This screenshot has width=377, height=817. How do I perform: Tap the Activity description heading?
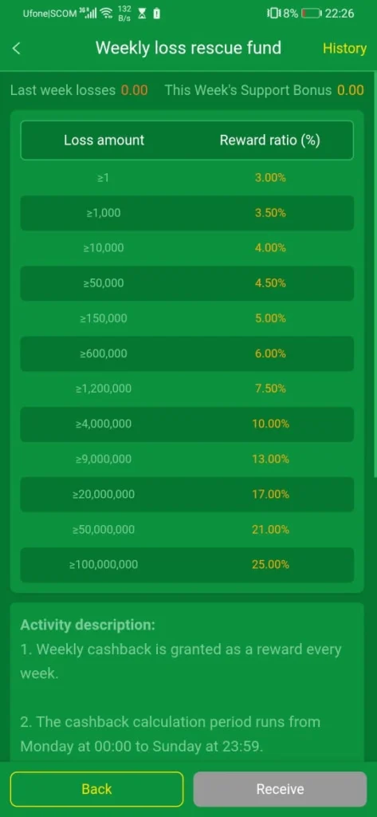[88, 625]
